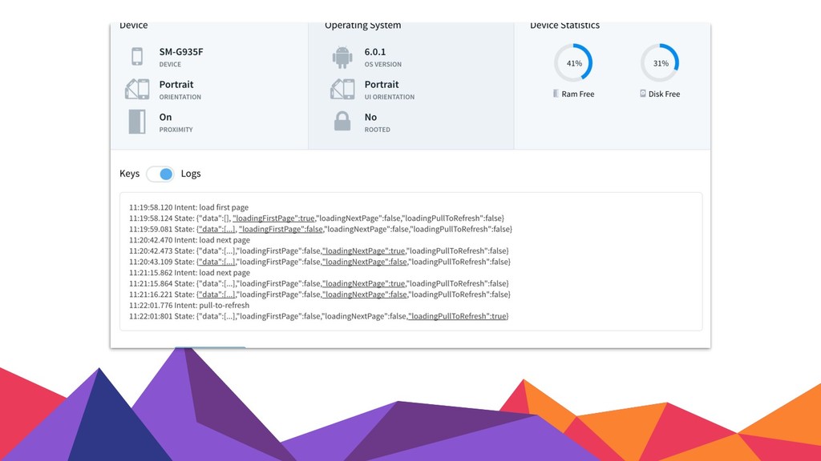The image size is (821, 461).
Task: Click the Ram Free label
Action: (578, 94)
